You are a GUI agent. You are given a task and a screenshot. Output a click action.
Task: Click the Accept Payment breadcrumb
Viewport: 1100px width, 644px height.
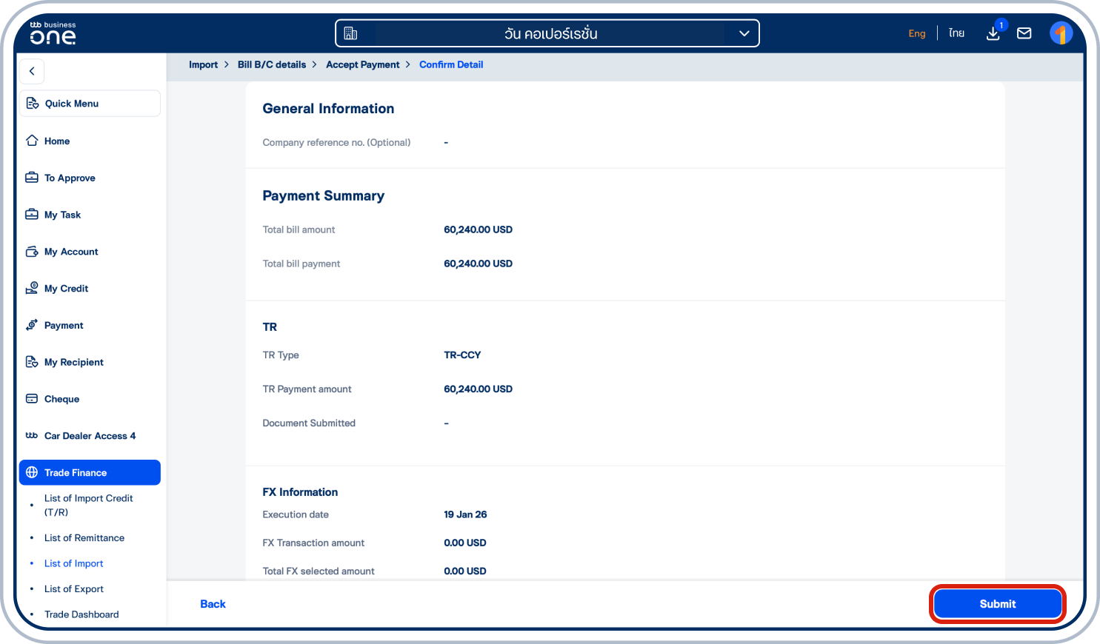(x=362, y=64)
